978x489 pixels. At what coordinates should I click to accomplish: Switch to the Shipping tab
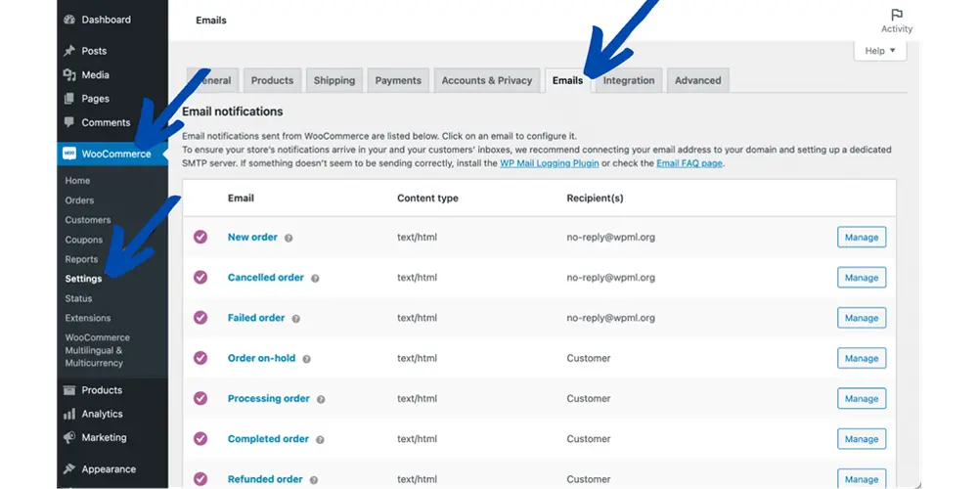[x=334, y=80]
